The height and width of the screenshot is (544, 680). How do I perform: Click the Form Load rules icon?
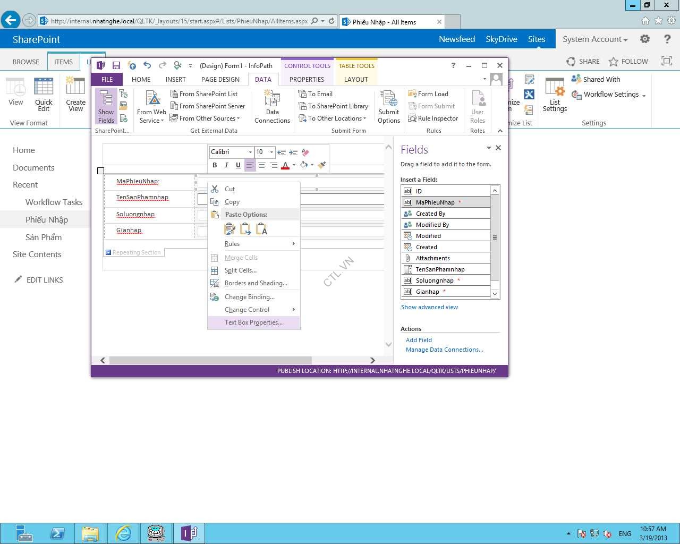412,94
